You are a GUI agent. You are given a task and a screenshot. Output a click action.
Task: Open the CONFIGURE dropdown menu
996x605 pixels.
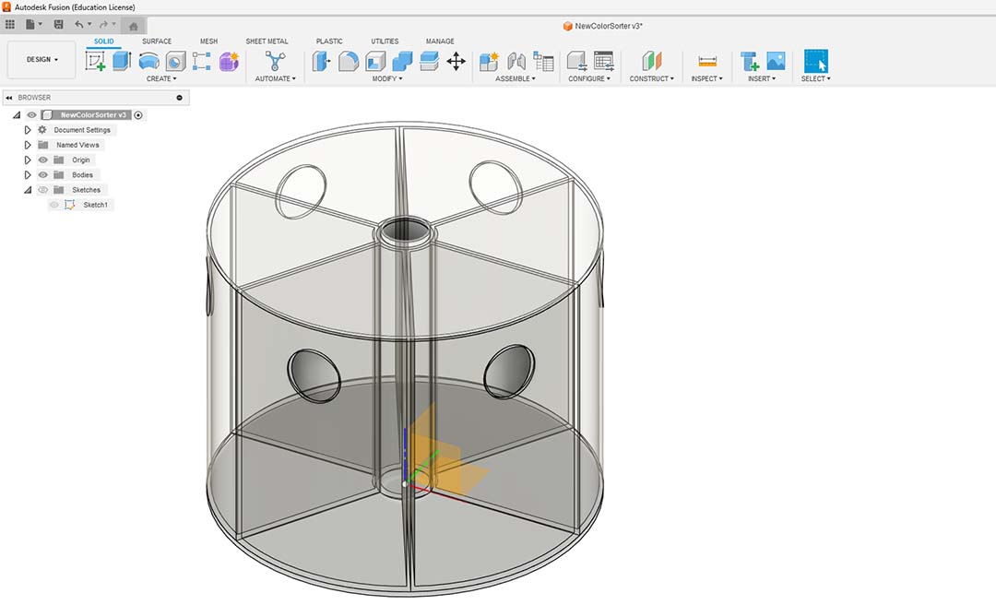pyautogui.click(x=588, y=78)
